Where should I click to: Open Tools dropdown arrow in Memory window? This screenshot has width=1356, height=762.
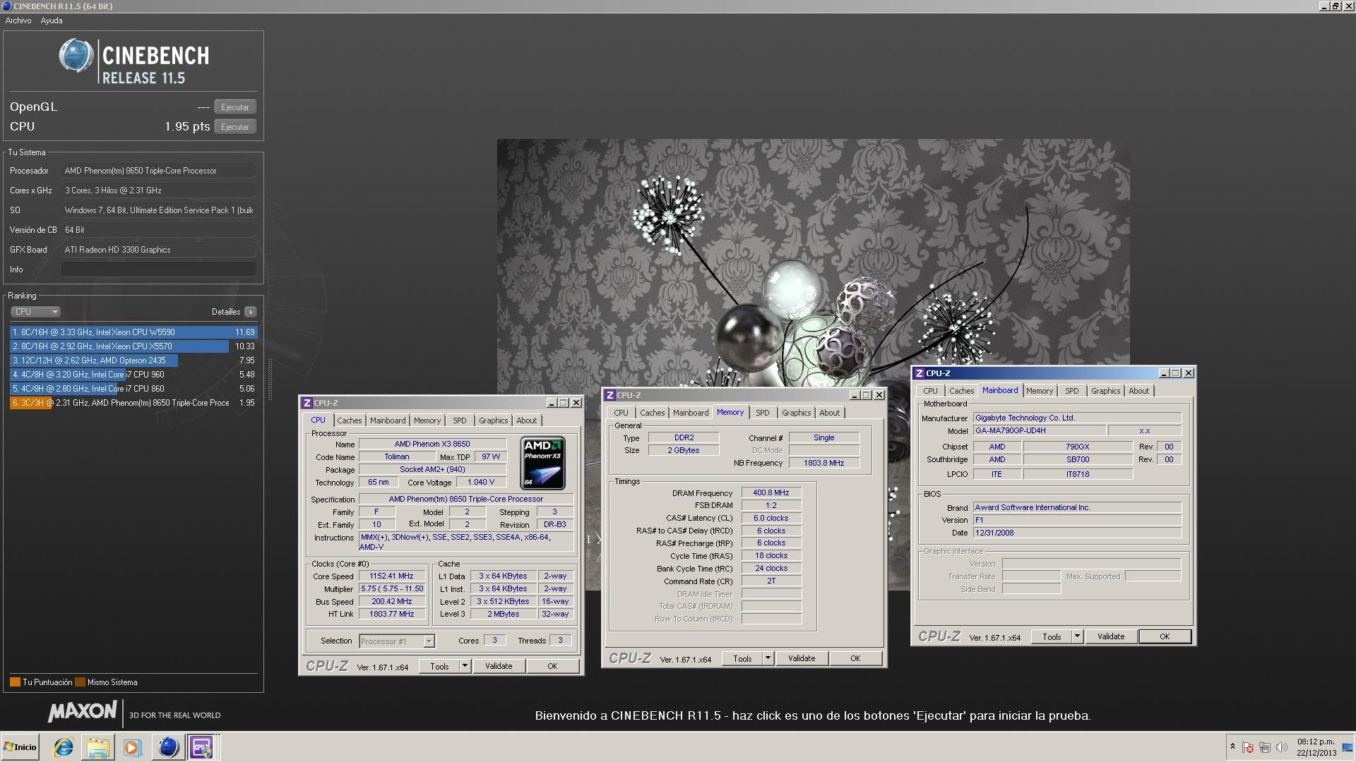[768, 658]
